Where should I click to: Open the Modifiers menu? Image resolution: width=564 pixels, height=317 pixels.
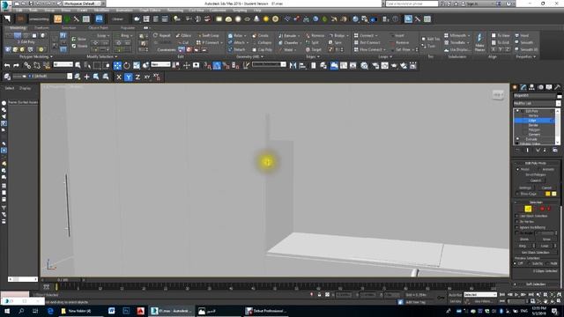pos(101,11)
